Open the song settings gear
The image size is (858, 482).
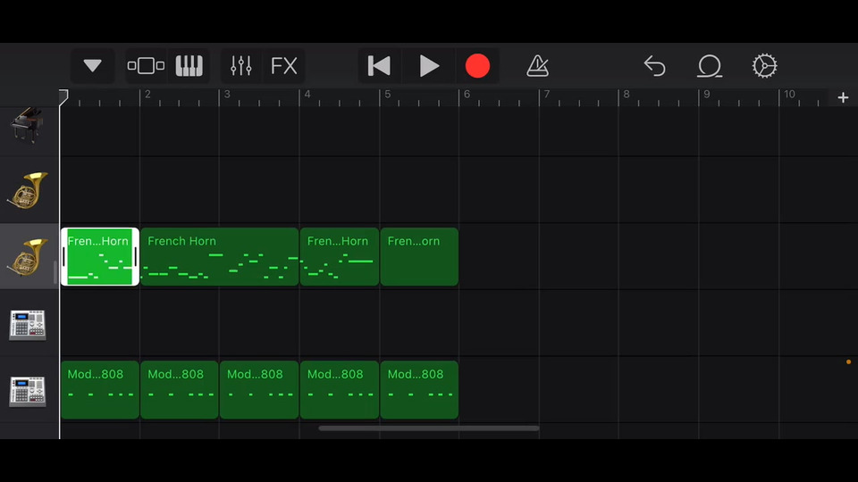click(x=764, y=66)
